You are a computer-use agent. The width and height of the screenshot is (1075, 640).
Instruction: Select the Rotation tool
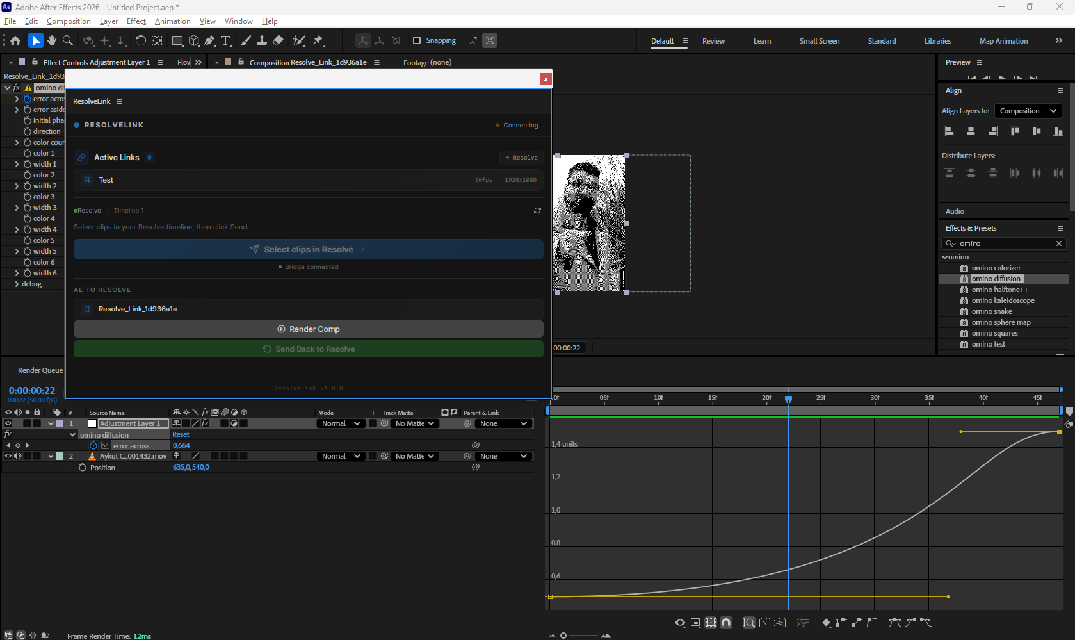point(140,41)
